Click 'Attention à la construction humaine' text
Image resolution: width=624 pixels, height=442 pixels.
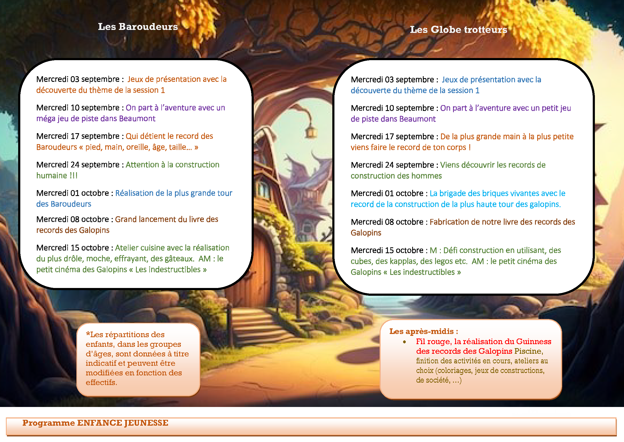tap(172, 165)
